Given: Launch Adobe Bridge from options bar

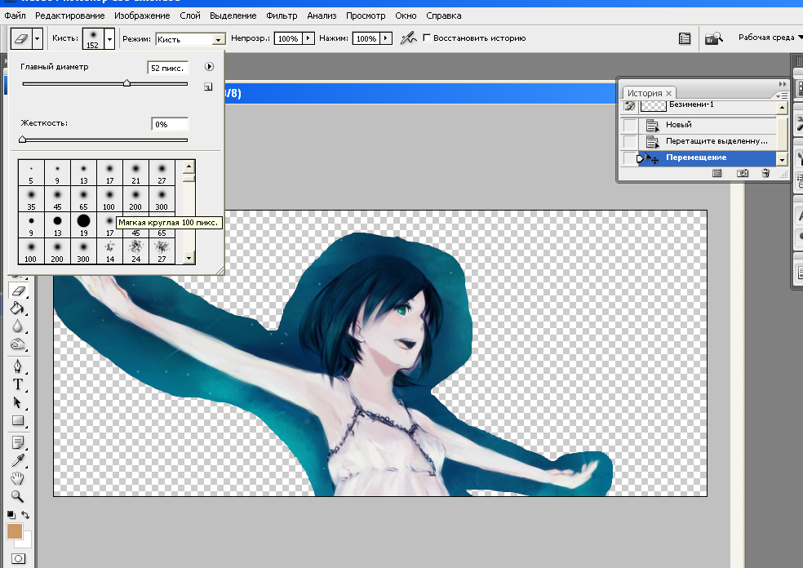Looking at the screenshot, I should (x=712, y=38).
